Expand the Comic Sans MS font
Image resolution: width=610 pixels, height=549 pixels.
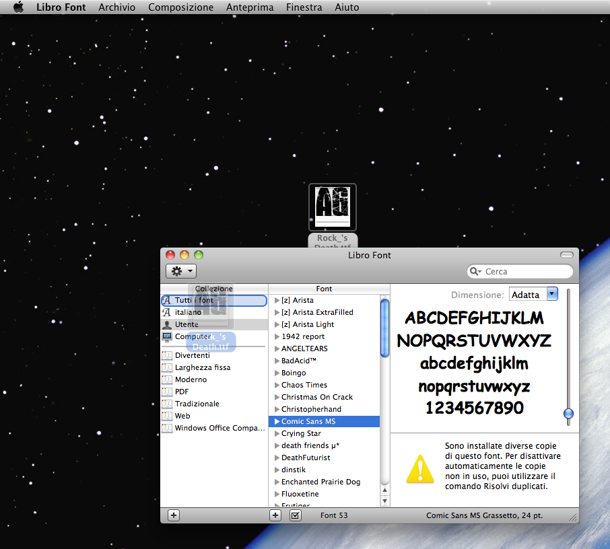tap(277, 421)
